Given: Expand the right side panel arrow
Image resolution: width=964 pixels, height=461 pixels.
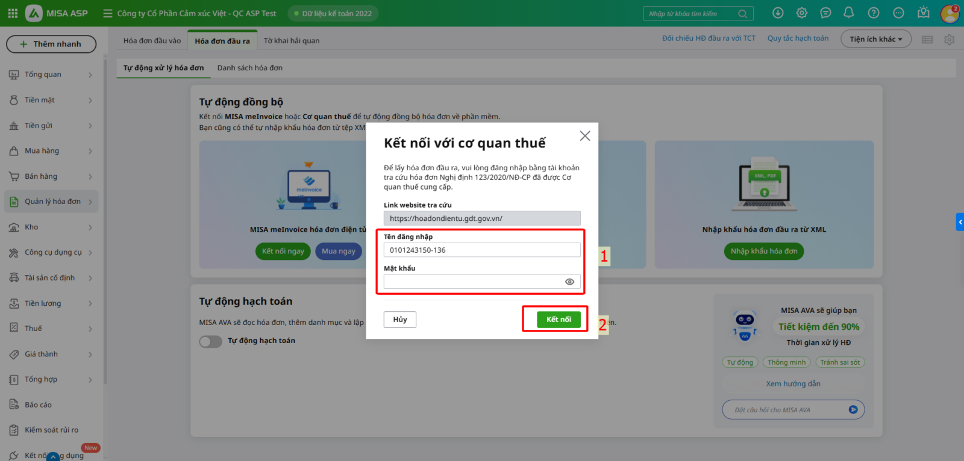Looking at the screenshot, I should 960,222.
